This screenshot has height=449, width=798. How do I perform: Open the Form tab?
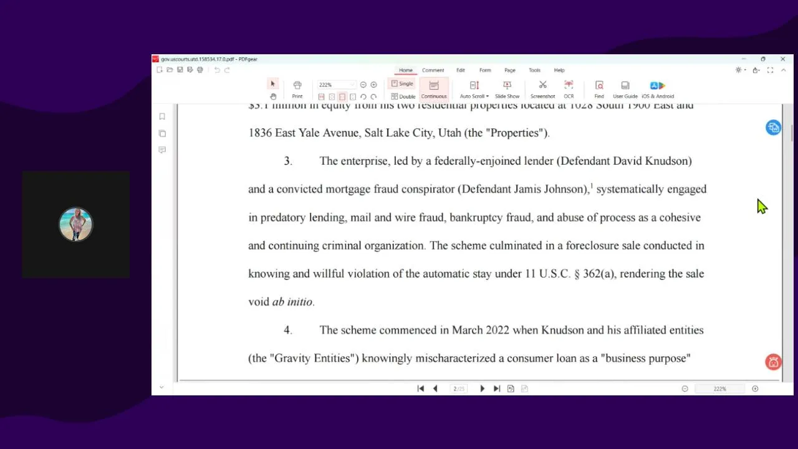[485, 70]
